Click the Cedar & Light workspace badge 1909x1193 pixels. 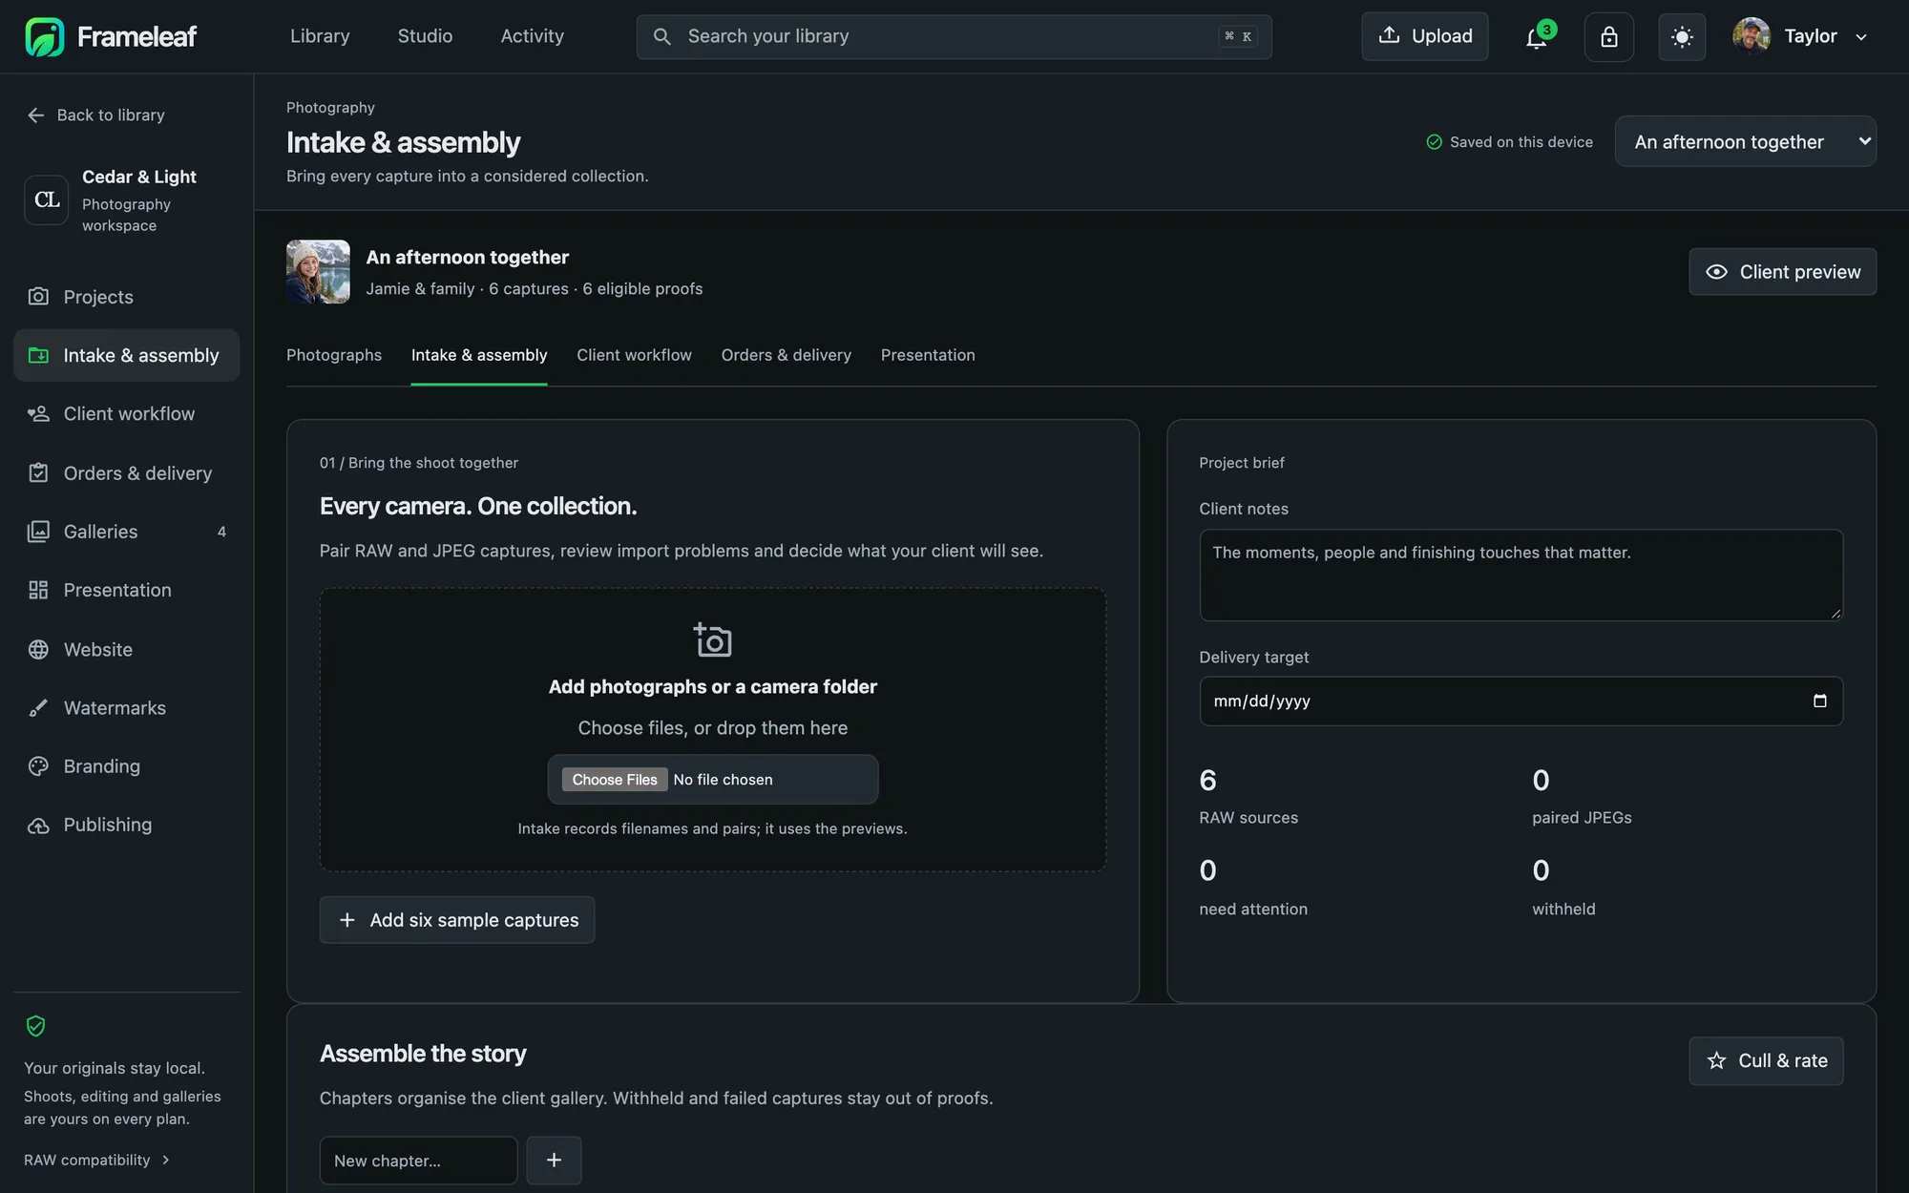(46, 199)
